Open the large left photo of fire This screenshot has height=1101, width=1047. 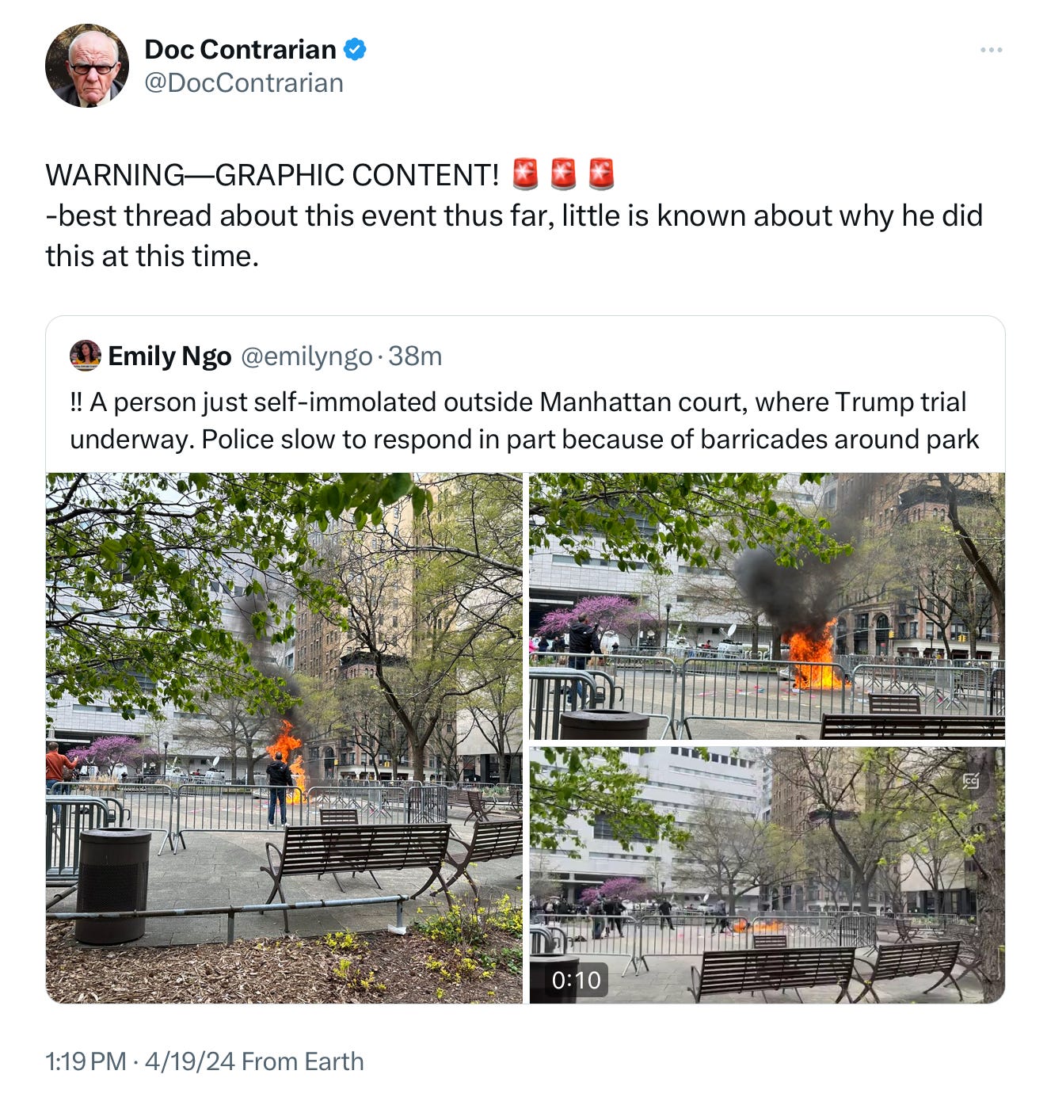pyautogui.click(x=284, y=738)
